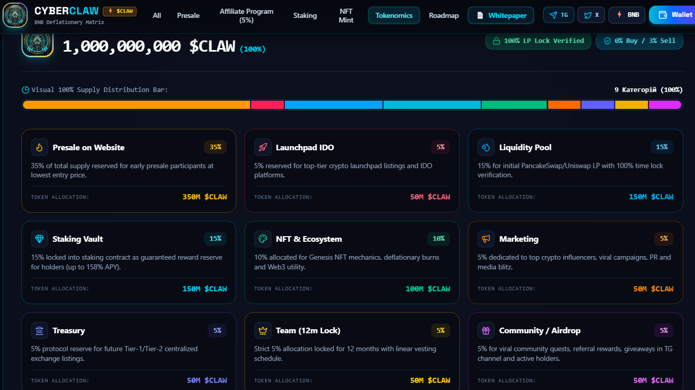Open the Whitepaper document
The height and width of the screenshot is (390, 695).
click(501, 15)
